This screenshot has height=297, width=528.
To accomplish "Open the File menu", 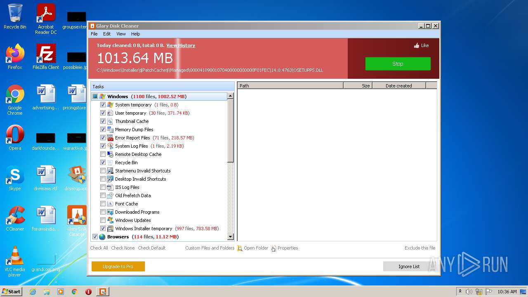I will (x=94, y=34).
